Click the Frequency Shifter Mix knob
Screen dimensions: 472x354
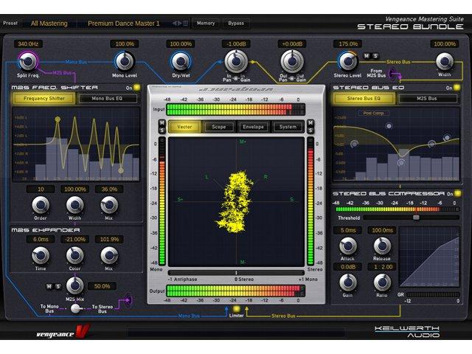click(x=109, y=205)
